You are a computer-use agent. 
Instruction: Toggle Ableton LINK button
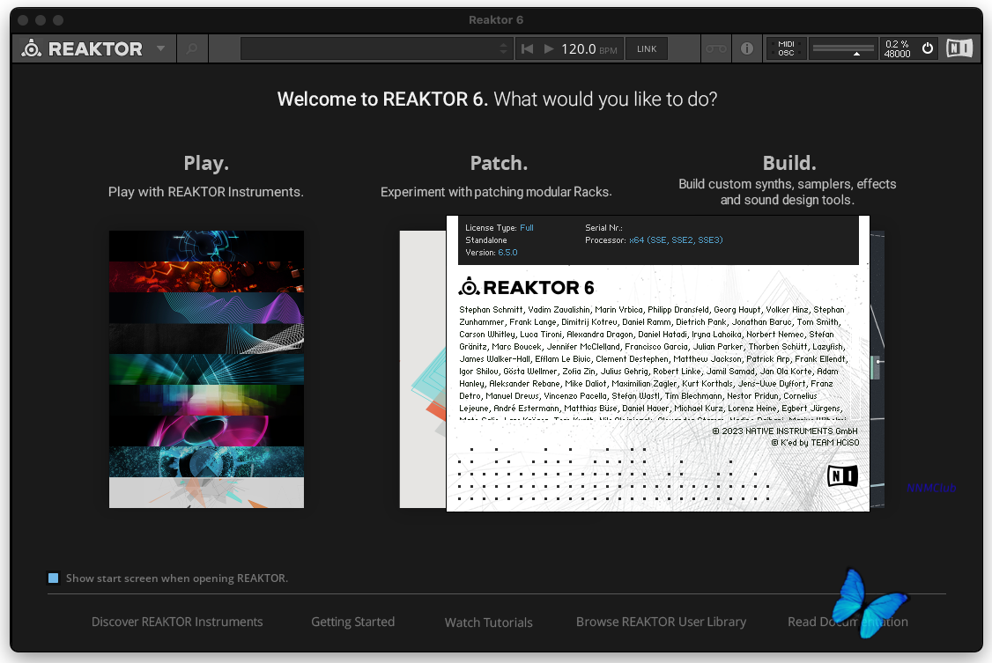(647, 48)
